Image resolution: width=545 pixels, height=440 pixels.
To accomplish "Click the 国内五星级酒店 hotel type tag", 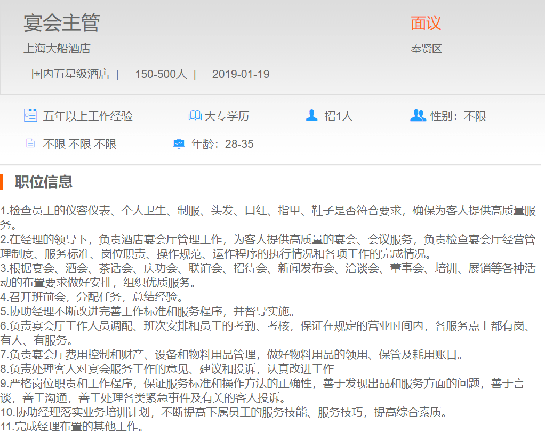I will pos(70,74).
